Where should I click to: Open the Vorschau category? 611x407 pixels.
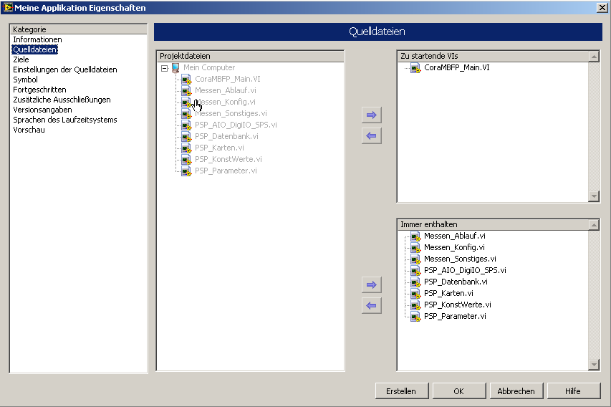tap(29, 130)
